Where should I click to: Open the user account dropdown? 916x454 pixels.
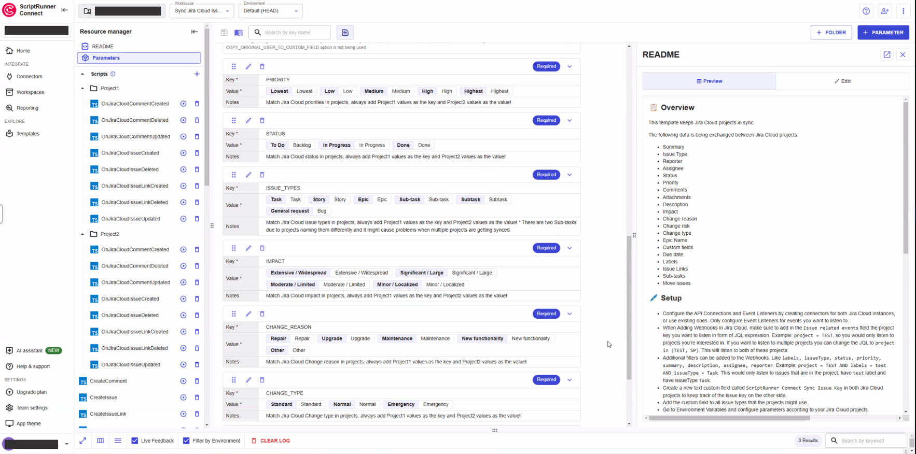pos(66,444)
